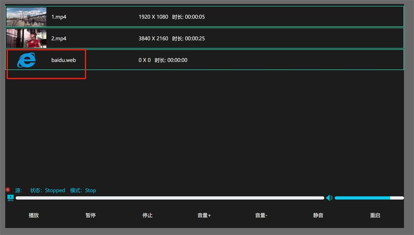This screenshot has width=414, height=235.
Task: Start playback with the 播放 button
Action: point(34,215)
